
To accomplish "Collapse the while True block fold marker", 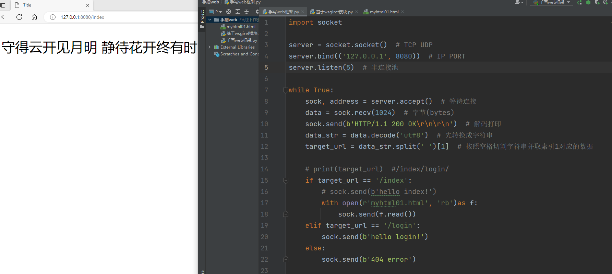I will [x=286, y=90].
